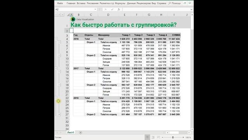Click outline level 1 button
Viewport: 248px width, 140px height.
(56, 15)
